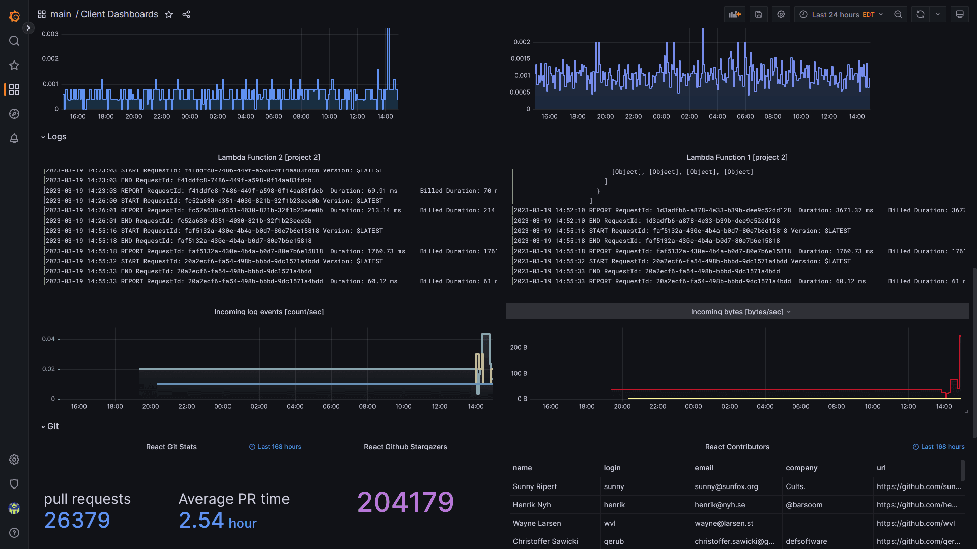Open Last 24 hours time picker
The width and height of the screenshot is (977, 549).
[841, 14]
